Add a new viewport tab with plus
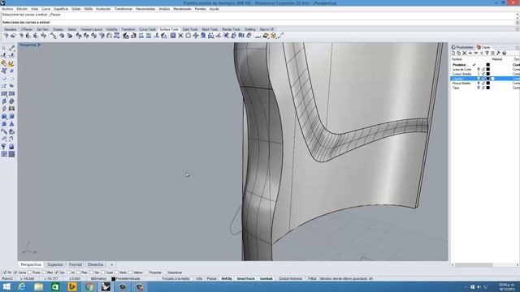Viewport: 520px width, 292px height. [x=111, y=265]
